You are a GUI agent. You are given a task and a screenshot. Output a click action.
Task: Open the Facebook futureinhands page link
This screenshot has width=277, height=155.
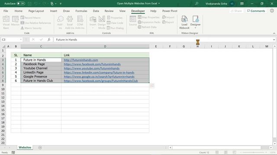pos(92,64)
